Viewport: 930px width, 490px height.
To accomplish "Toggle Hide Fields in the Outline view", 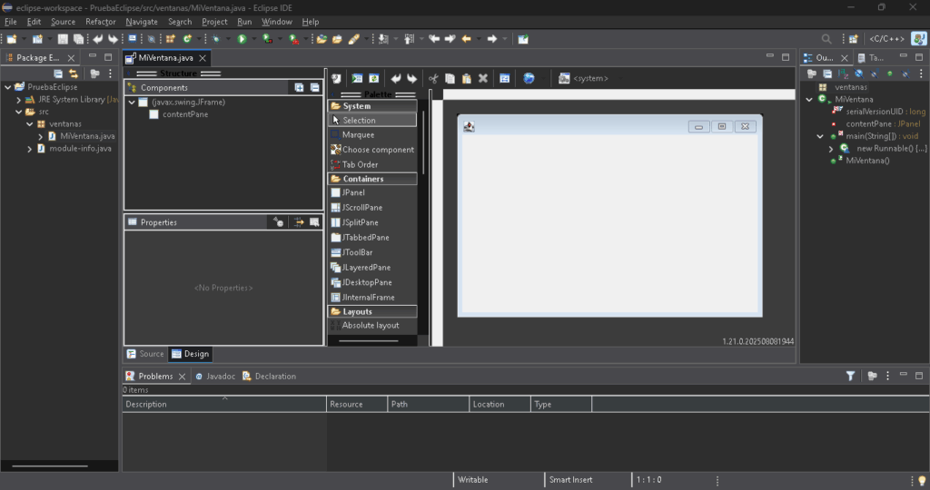I will (x=858, y=73).
